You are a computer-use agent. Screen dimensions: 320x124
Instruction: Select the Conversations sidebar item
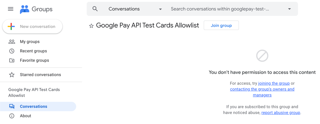33,106
